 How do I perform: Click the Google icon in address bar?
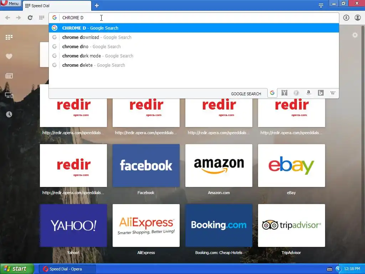tap(55, 18)
